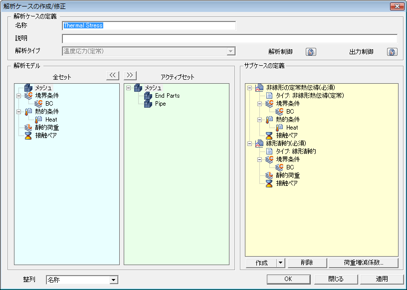The width and height of the screenshot is (407, 290).
Task: Click 境界条件 icon under 非線形の定常熱伝導 subcase
Action: coord(269,104)
